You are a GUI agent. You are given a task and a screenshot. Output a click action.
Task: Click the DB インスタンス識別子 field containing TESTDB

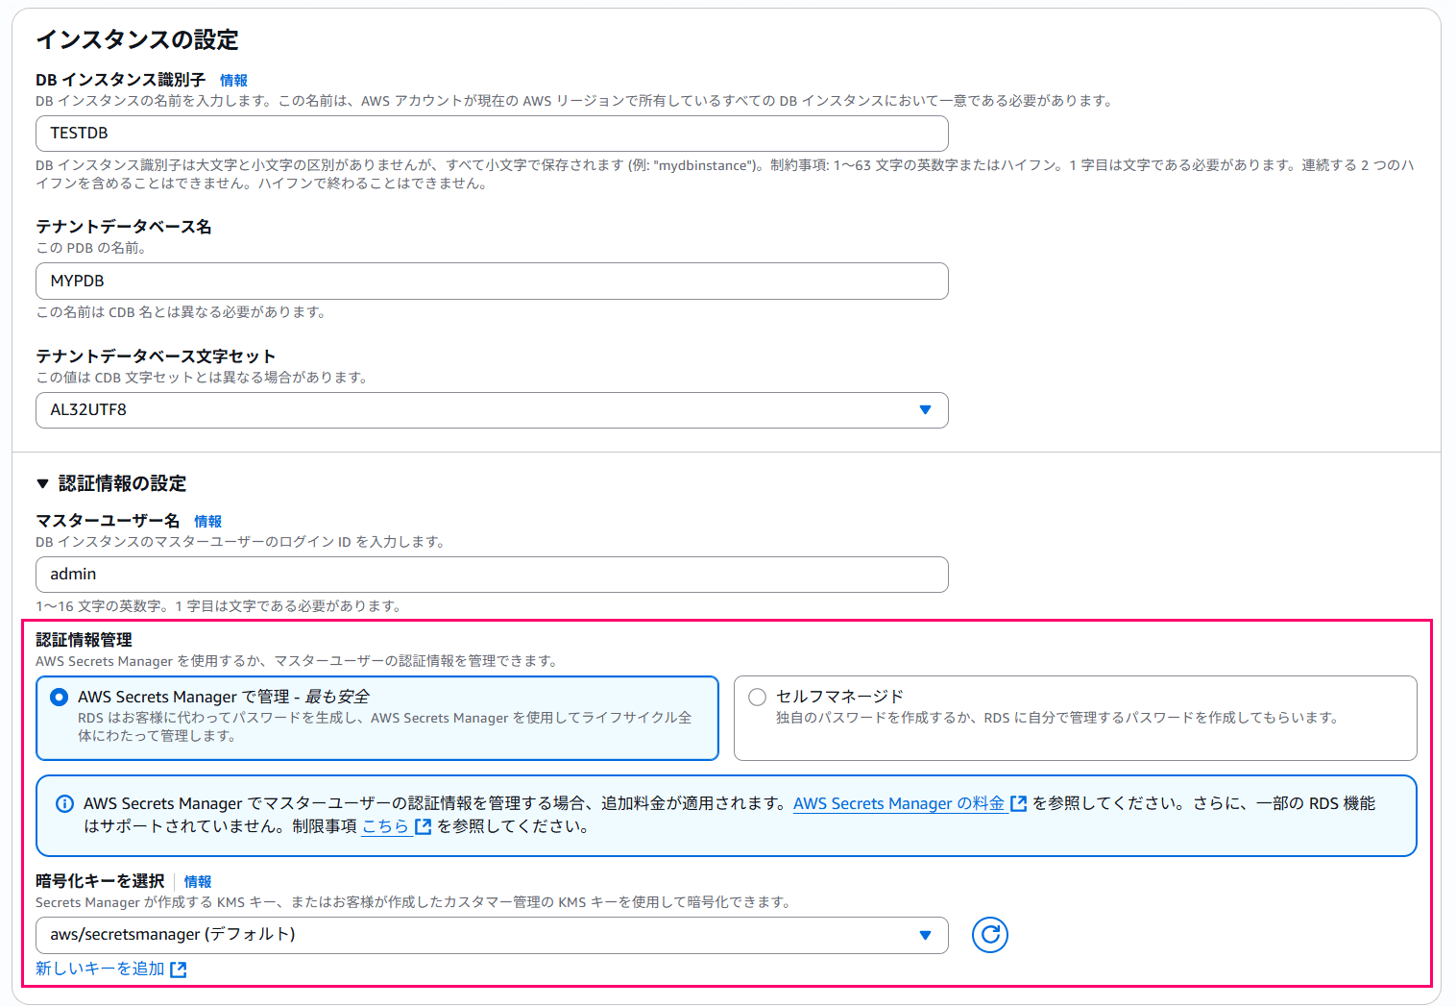pos(492,134)
